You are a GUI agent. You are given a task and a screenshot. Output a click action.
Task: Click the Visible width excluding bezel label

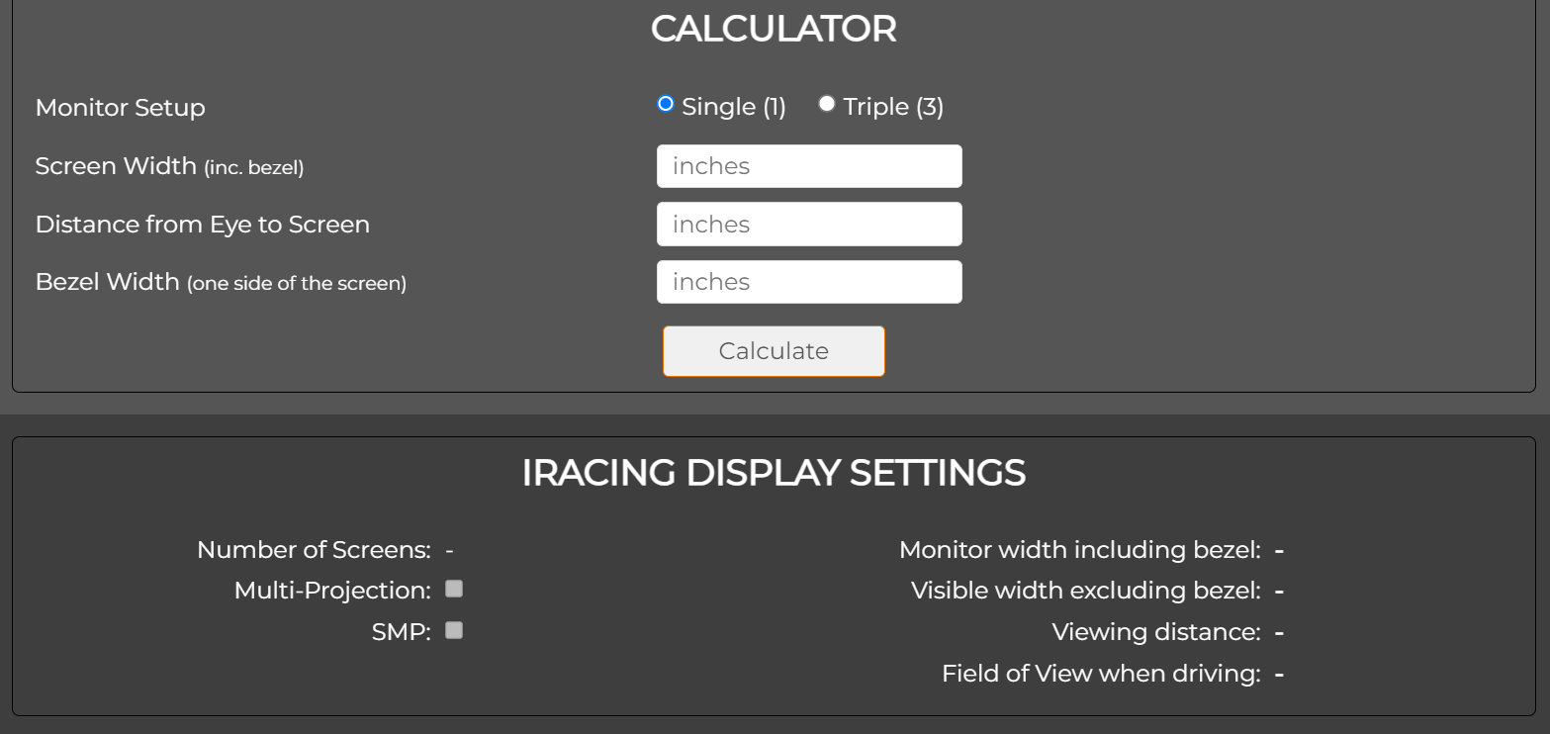point(1085,591)
